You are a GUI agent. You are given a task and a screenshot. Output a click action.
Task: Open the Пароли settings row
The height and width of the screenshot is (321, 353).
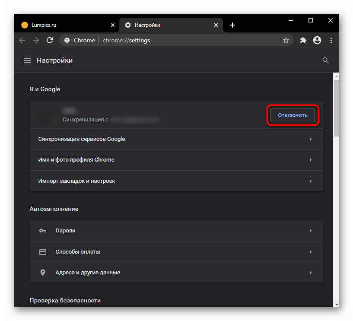[x=176, y=231]
